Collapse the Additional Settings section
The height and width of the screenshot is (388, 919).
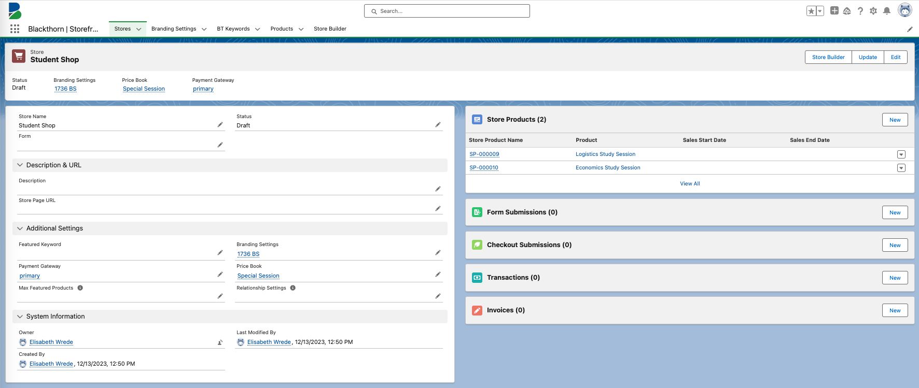(20, 228)
